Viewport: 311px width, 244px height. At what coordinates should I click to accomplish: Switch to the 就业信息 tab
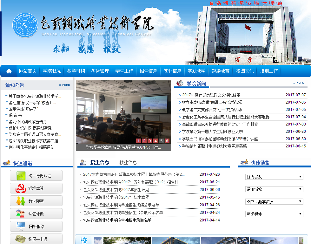click(x=128, y=162)
